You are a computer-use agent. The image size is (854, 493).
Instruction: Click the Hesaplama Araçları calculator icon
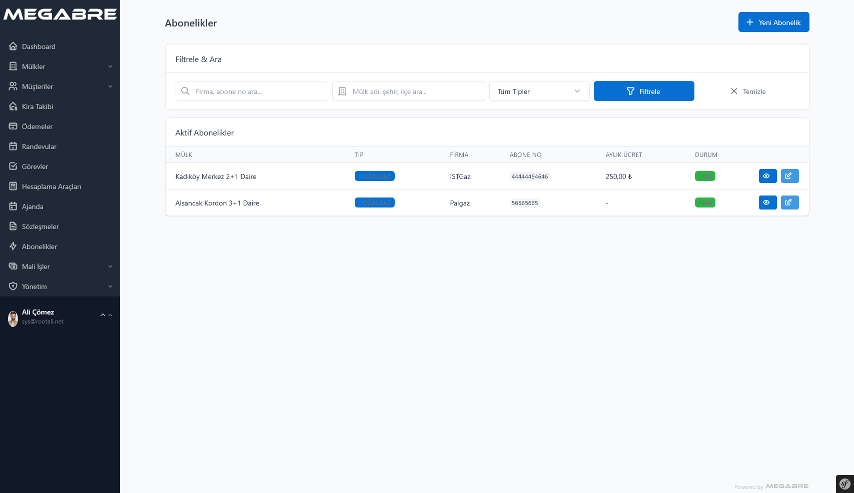click(x=13, y=186)
